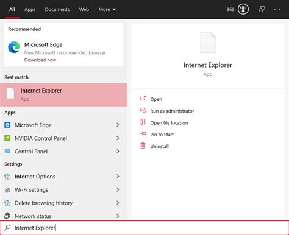
Task: Click the New Microsoft recommended browser text
Action: 65,53
